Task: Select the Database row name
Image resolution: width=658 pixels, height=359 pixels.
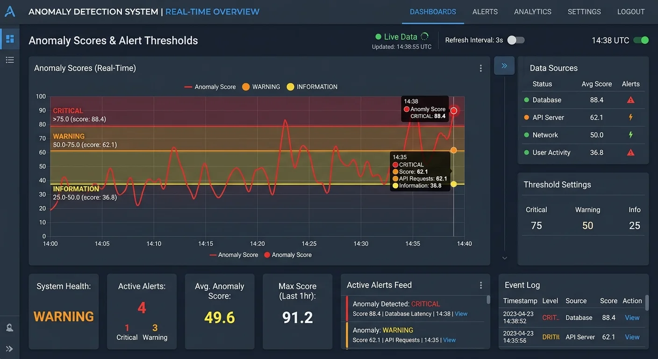Action: point(547,100)
